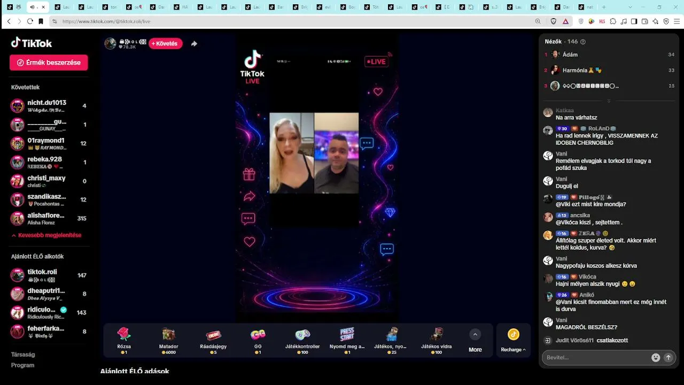The image size is (684, 385).
Task: Open Program footer link
Action: pos(22,365)
